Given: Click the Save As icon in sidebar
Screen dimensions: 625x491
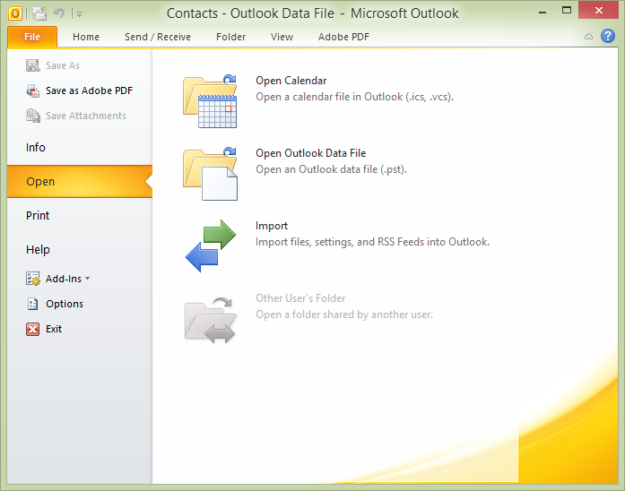Looking at the screenshot, I should 33,65.
